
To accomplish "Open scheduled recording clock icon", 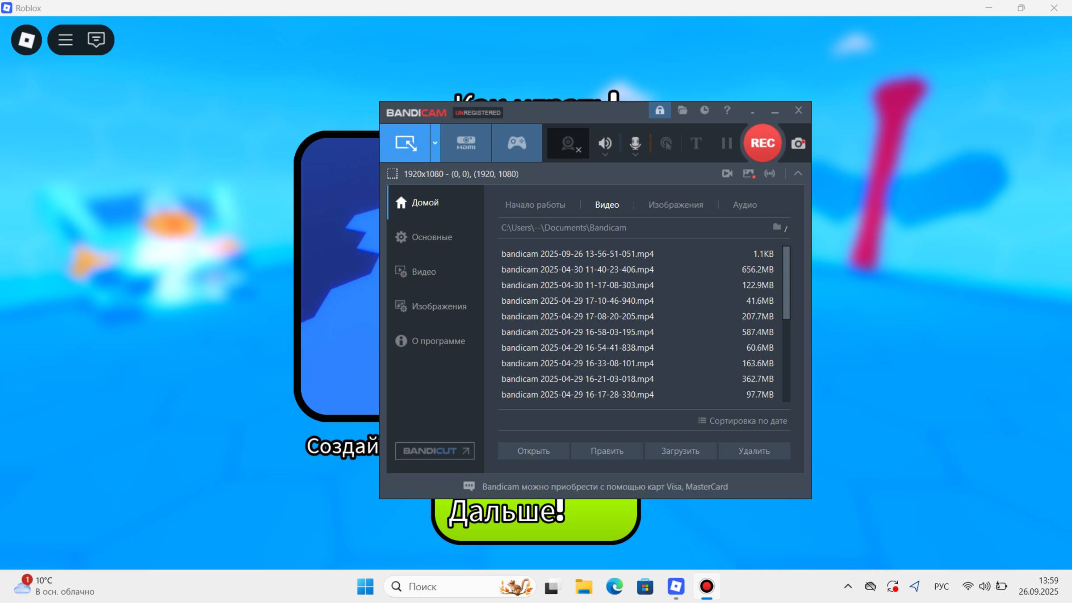I will click(x=704, y=110).
